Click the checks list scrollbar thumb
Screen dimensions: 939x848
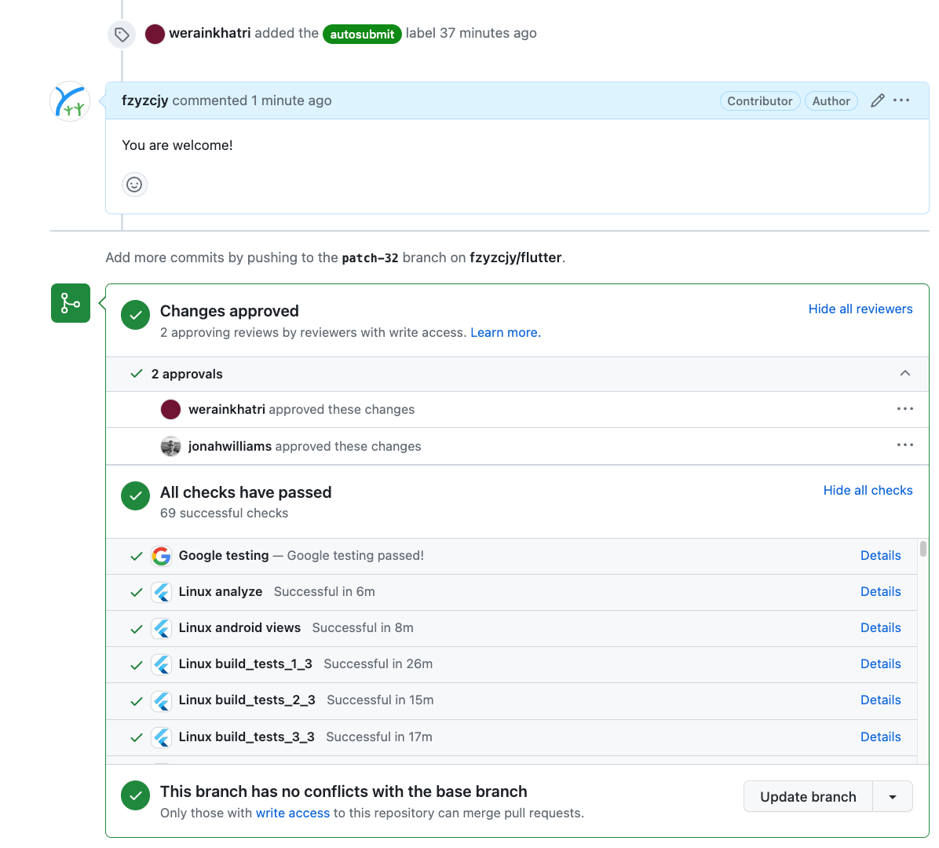923,549
